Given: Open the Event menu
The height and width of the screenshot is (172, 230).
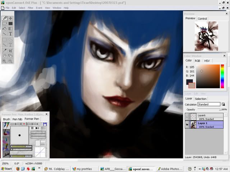Looking at the screenshot, I should coord(39,8).
